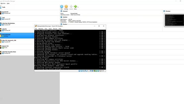Click the Test machine OS icon
184x104 pixels.
click(x=1, y=18)
